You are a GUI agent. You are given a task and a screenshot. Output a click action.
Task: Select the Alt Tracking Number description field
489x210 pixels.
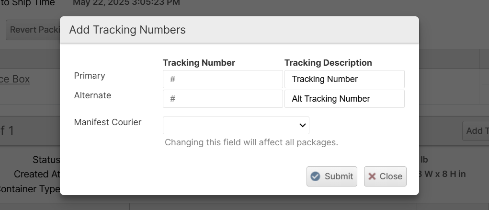pos(344,99)
